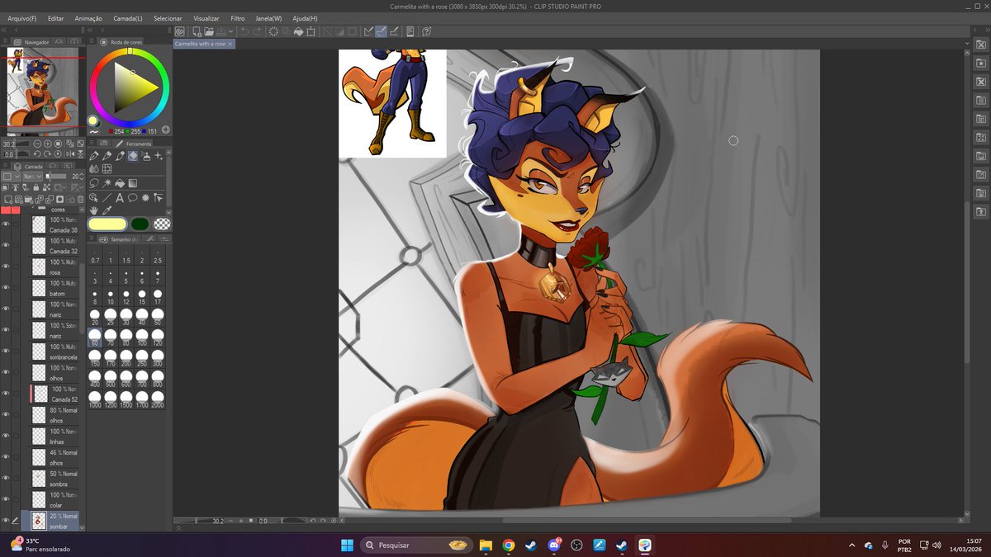991x557 pixels.
Task: Select the Fill bucket tool
Action: (x=120, y=183)
